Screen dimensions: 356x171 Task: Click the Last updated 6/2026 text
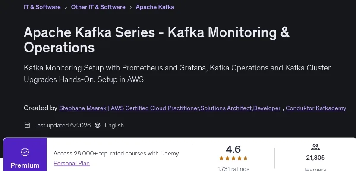(x=63, y=125)
